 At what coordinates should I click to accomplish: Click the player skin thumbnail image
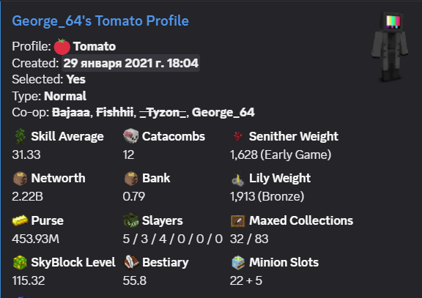point(390,48)
